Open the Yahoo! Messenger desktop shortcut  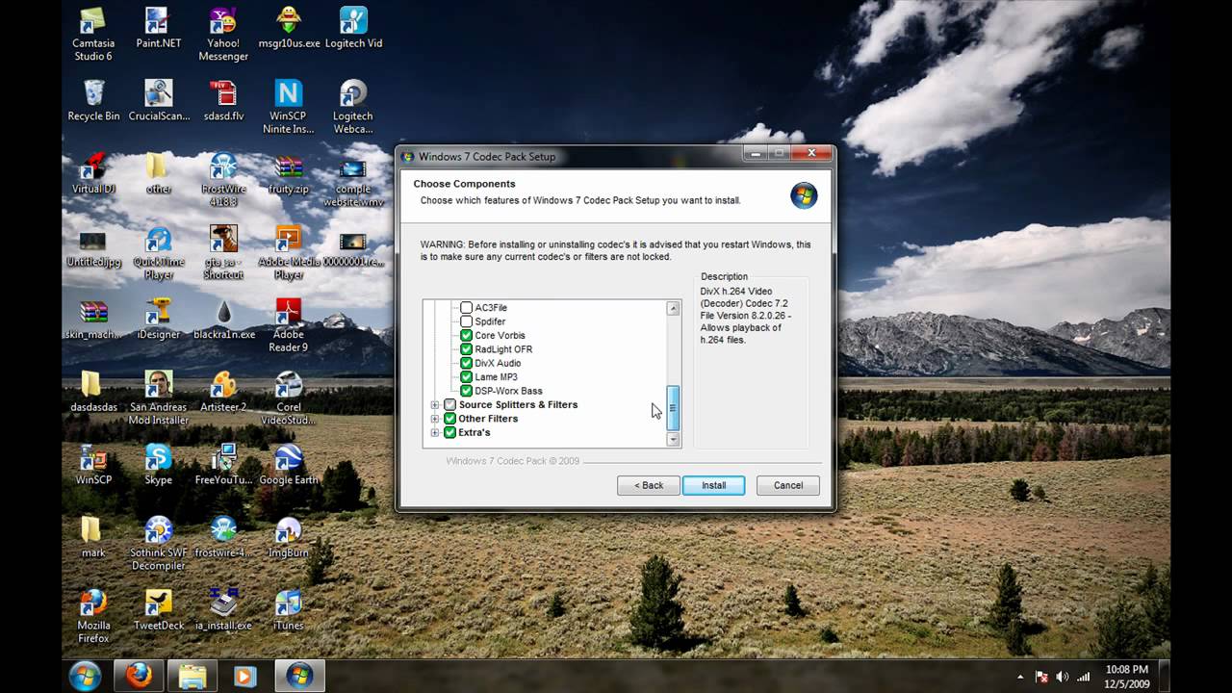(223, 34)
